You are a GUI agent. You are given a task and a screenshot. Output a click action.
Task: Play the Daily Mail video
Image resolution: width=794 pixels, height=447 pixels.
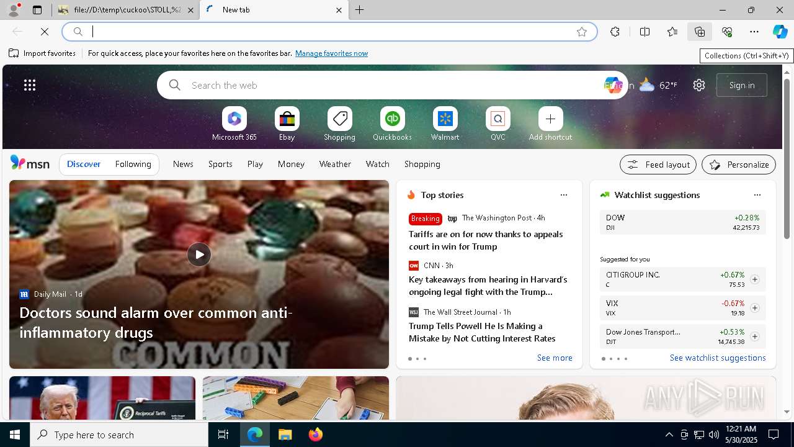pos(199,254)
